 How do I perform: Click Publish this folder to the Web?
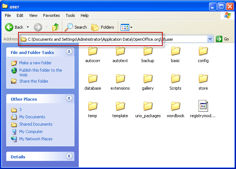[x=40, y=72]
